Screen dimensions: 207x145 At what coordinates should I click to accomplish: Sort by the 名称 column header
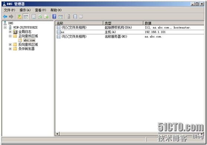pyautogui.click(x=79, y=23)
